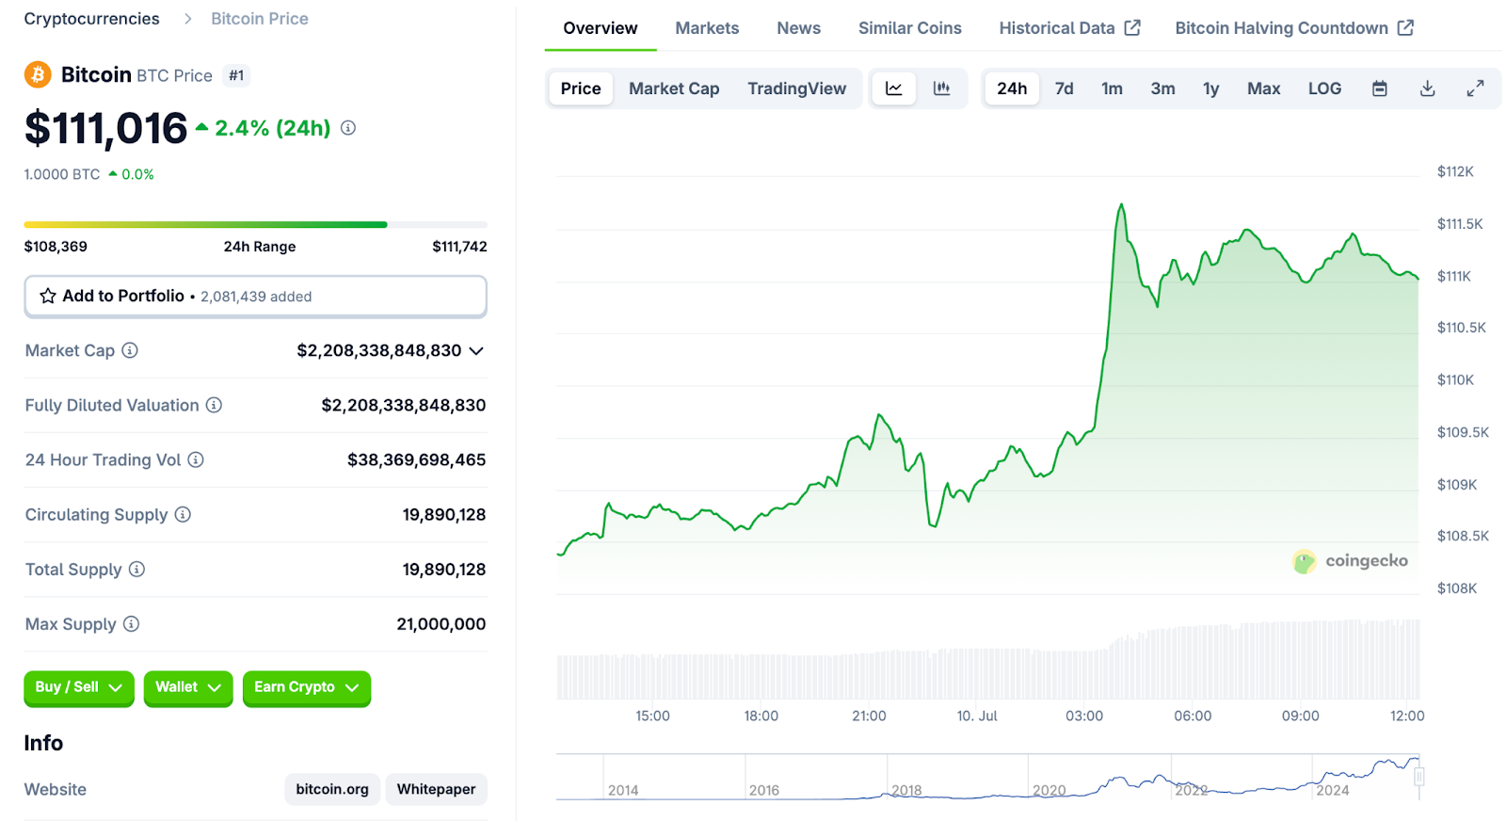Click external link icon beside Bitcoin Halving Countdown
The height and width of the screenshot is (821, 1506).
coord(1405,28)
